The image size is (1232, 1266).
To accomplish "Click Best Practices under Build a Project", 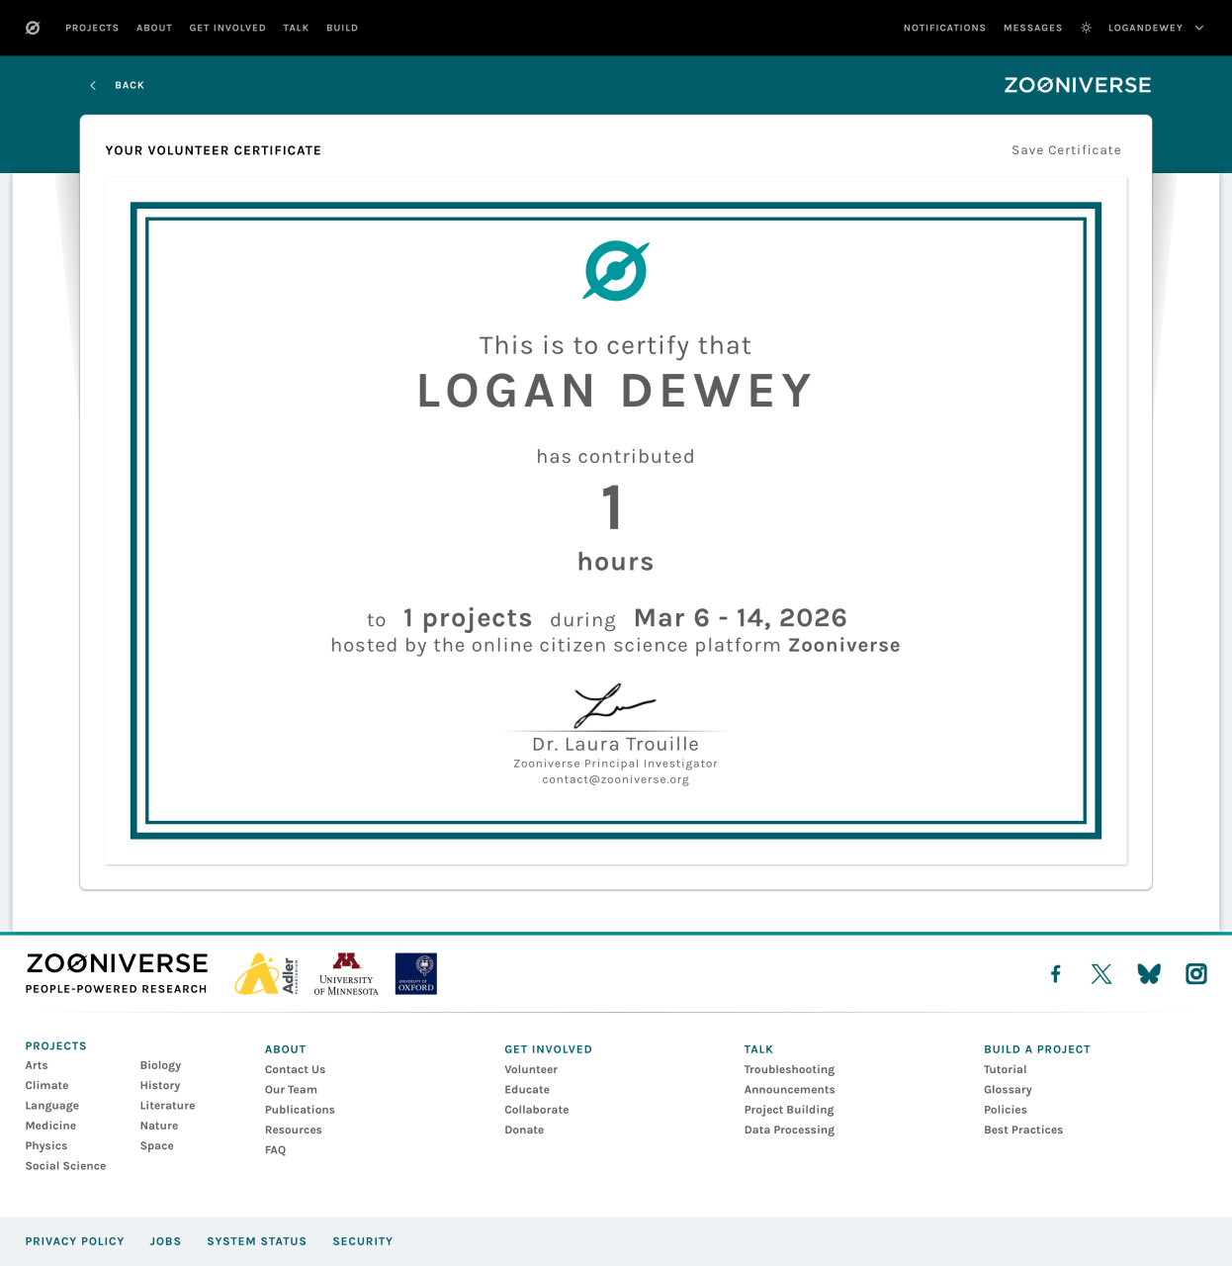I will coord(1023,1130).
